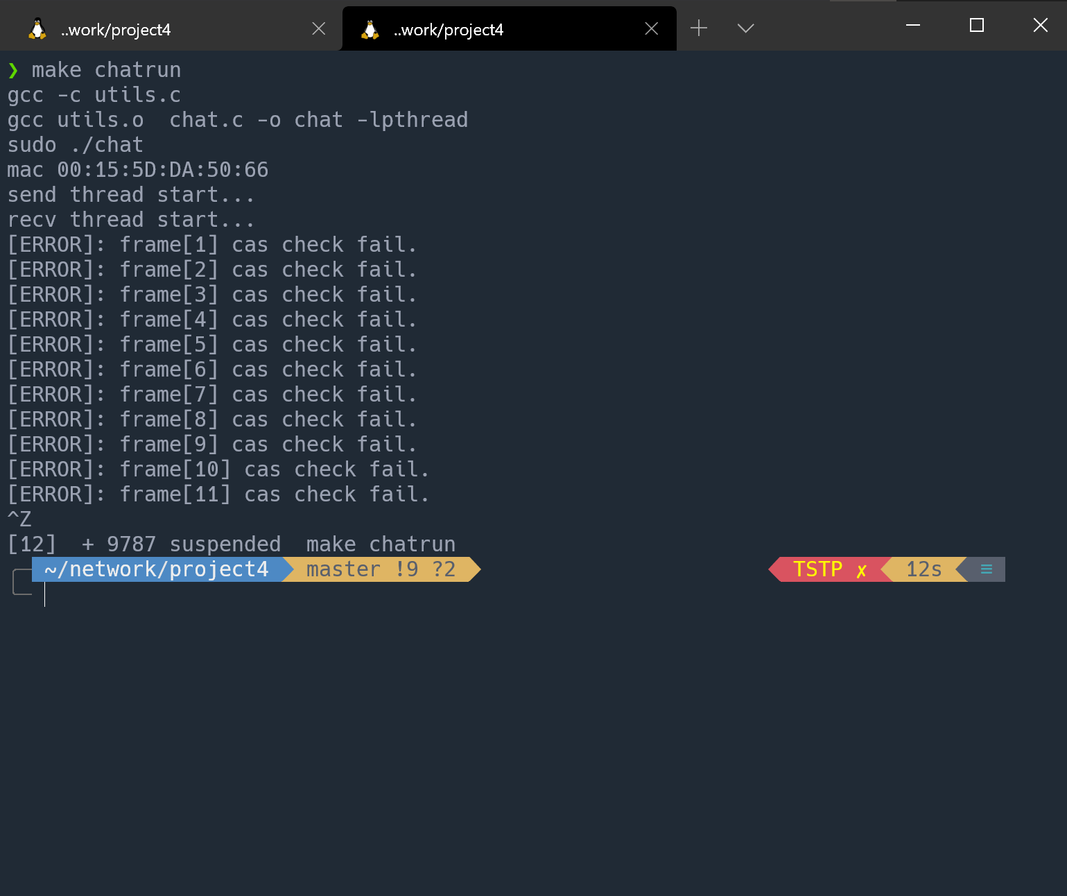Close the first inactive project4 tab
1067x896 pixels.
click(319, 28)
